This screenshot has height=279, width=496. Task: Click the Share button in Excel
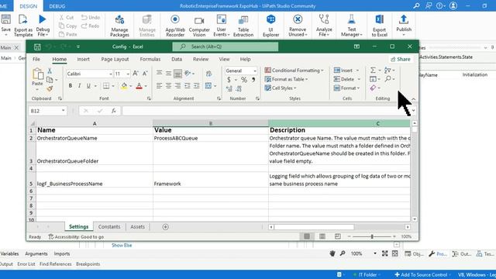[x=401, y=59]
